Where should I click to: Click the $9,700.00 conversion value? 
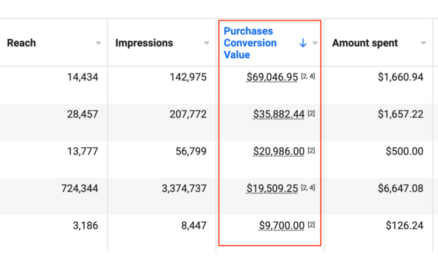282,226
